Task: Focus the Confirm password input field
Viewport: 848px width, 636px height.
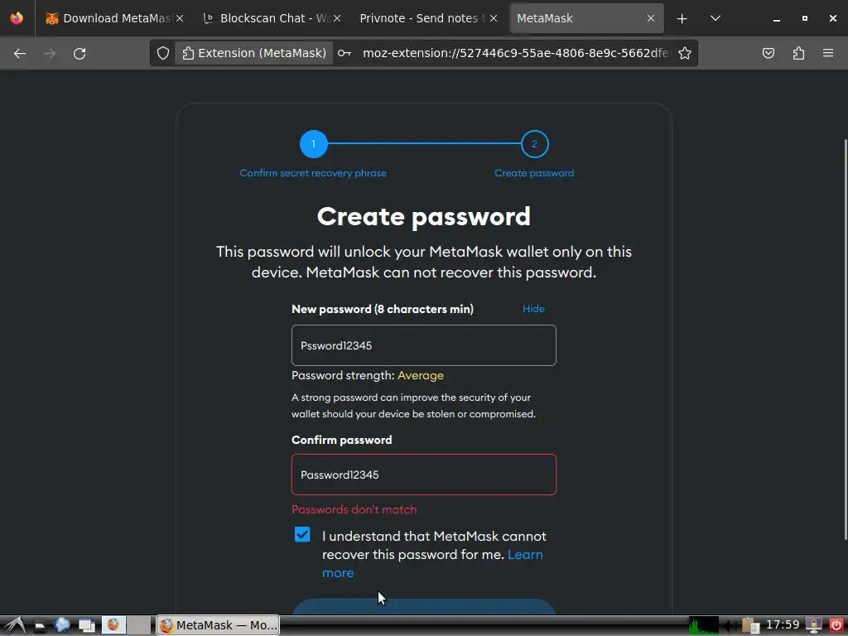Action: point(423,475)
